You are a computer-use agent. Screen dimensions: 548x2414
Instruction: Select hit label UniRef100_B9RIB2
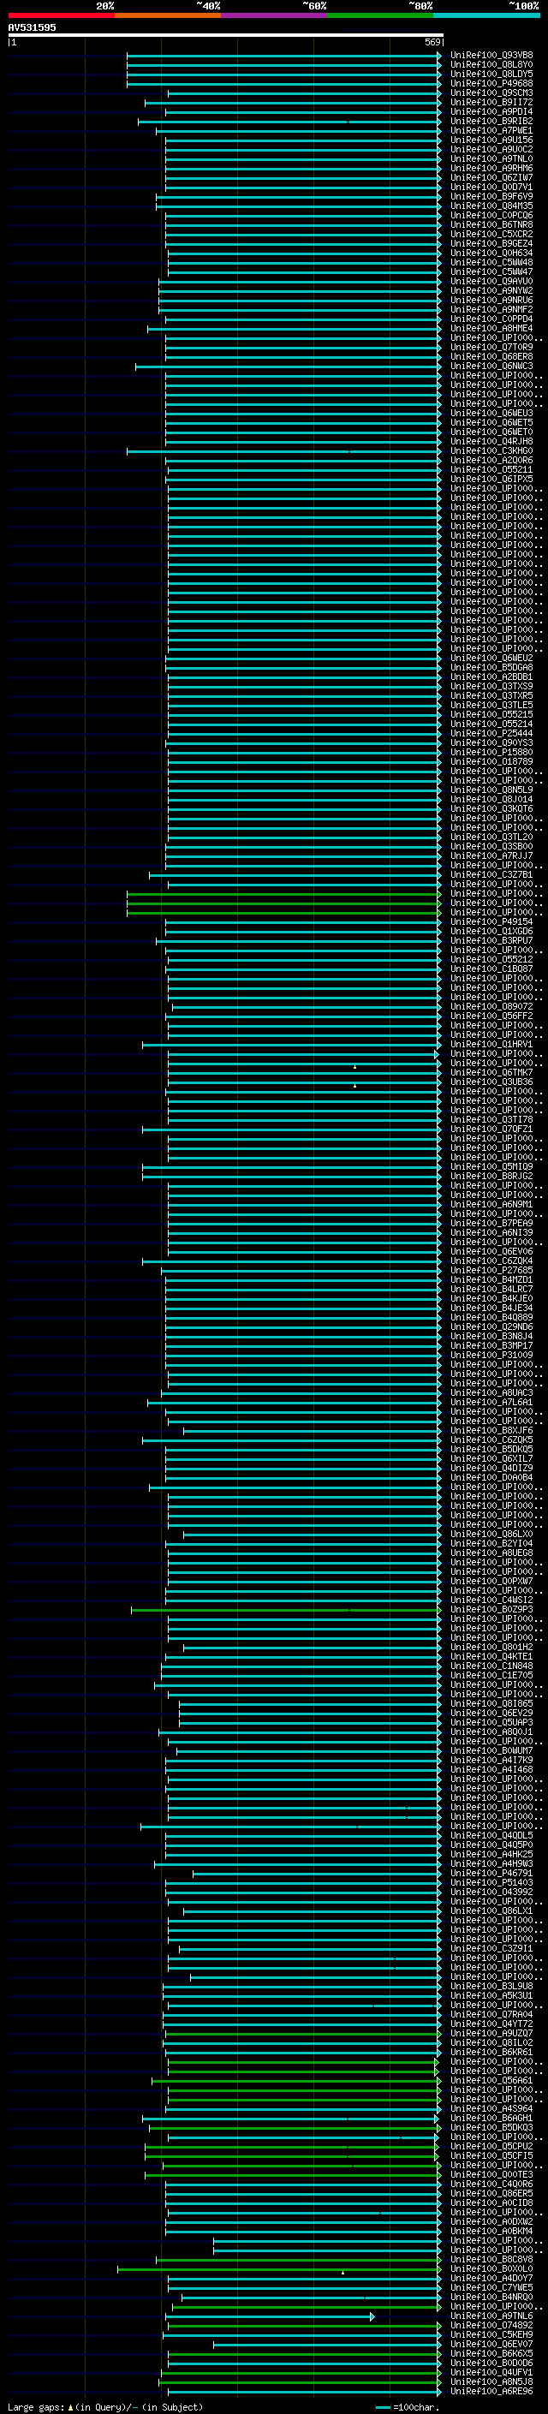click(491, 121)
